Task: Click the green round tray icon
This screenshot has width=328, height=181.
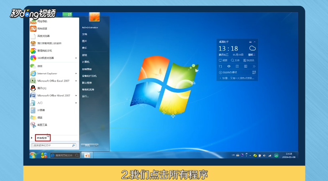Action: pyautogui.click(x=276, y=156)
